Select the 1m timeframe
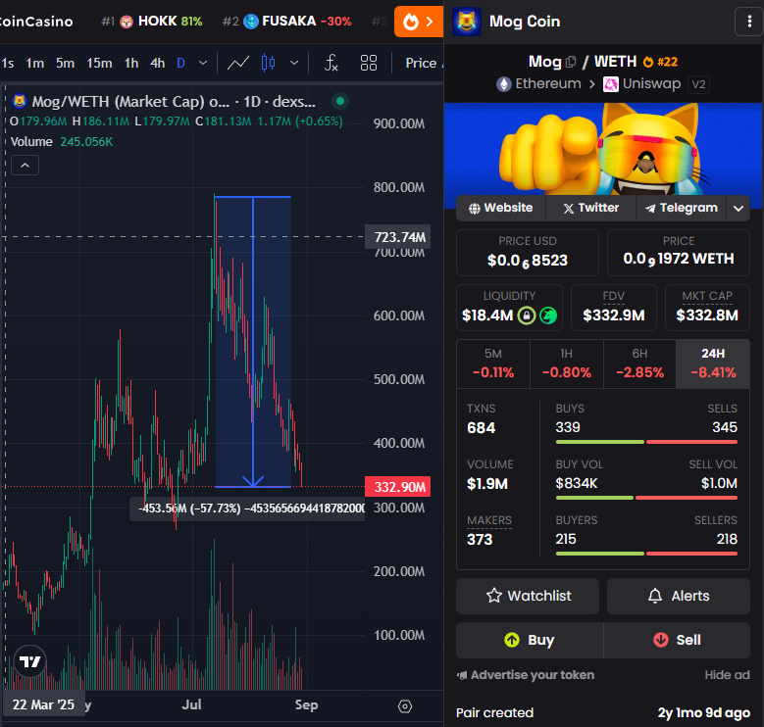 (35, 64)
